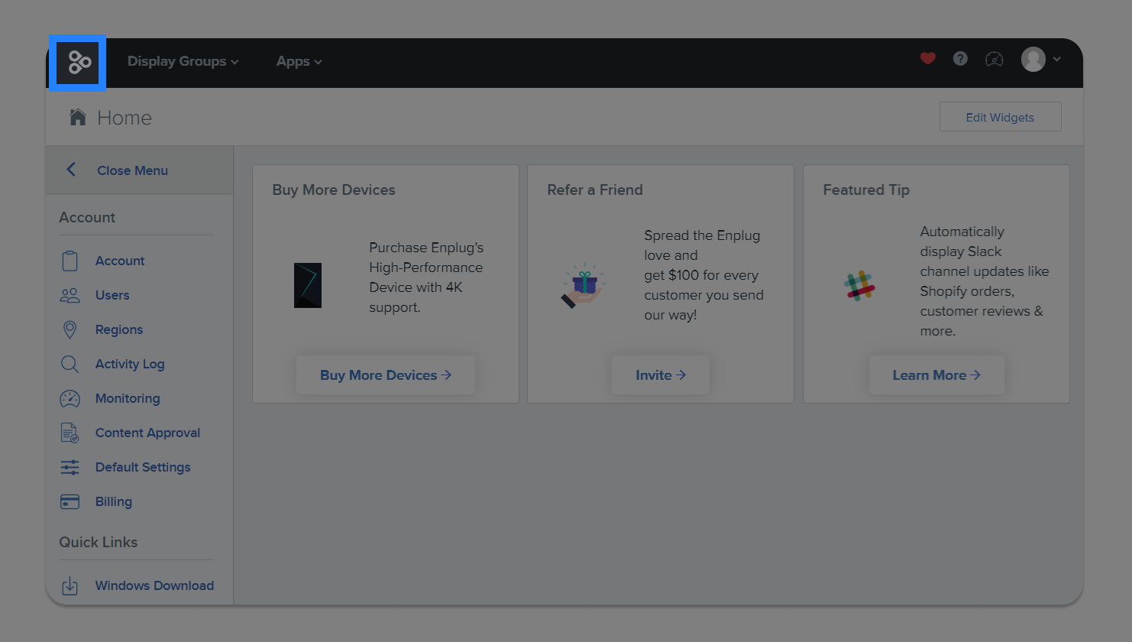Click the Learn More button
The image size is (1132, 642).
(x=936, y=375)
